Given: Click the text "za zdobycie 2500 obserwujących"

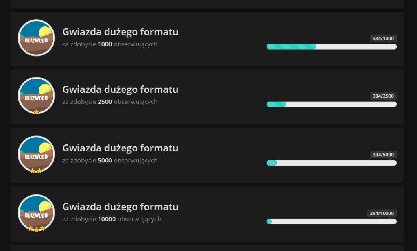Looking at the screenshot, I should 109,102.
